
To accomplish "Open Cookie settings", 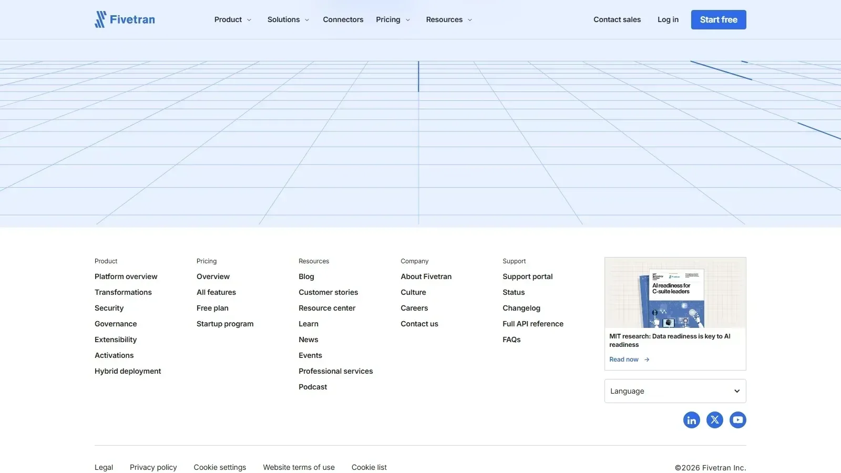I will pos(220,467).
